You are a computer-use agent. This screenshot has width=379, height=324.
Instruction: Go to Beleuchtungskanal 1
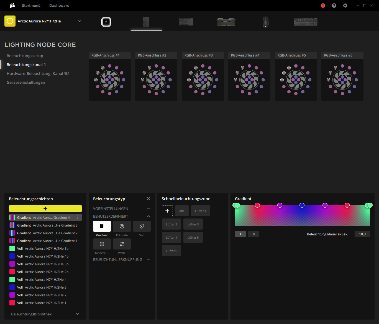pyautogui.click(x=26, y=65)
